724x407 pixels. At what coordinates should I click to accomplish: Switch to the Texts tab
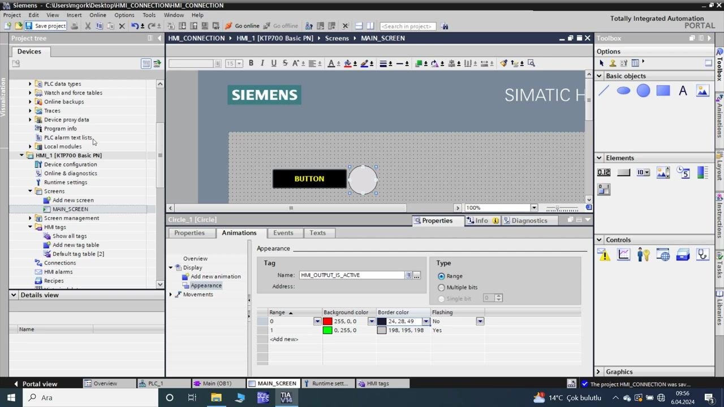(x=317, y=233)
